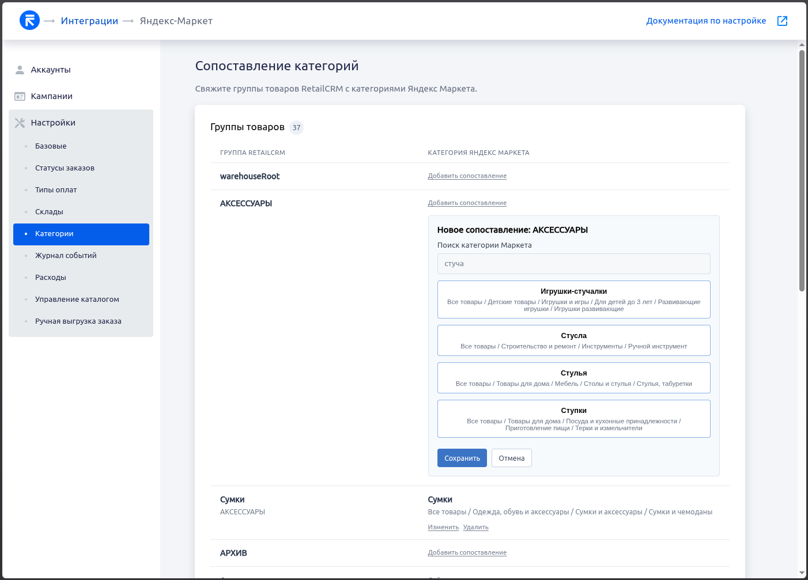Image resolution: width=808 pixels, height=580 pixels.
Task: Click the Campaigns card icon
Action: coord(20,96)
